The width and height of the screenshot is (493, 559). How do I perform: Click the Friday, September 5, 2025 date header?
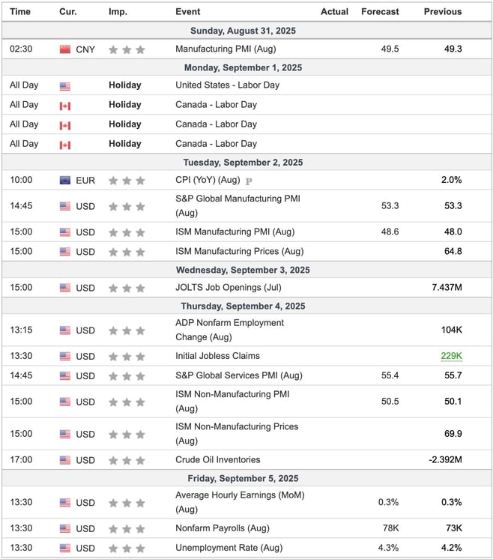(243, 478)
